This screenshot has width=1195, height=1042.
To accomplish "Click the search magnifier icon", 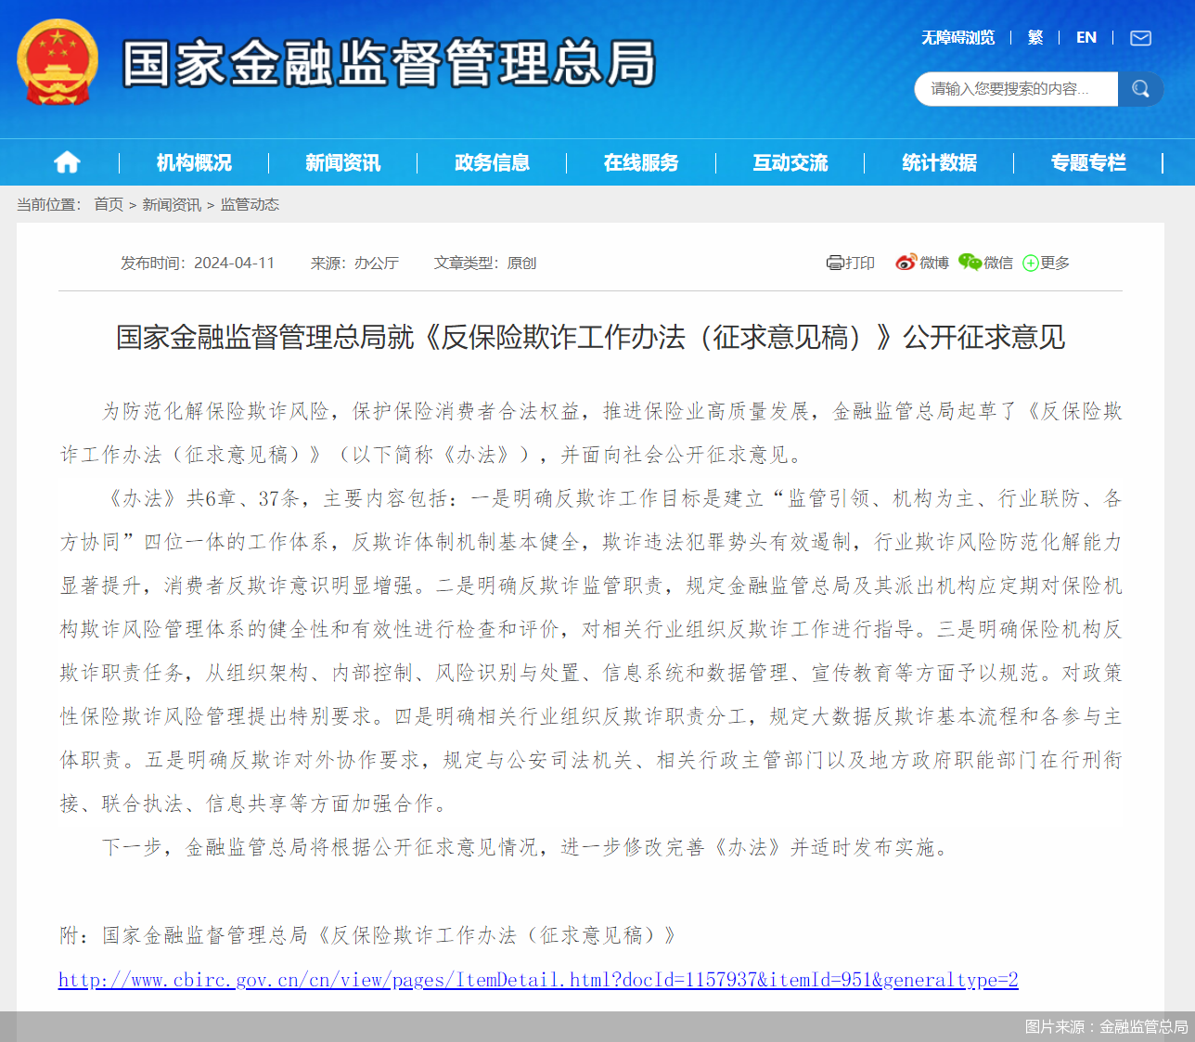I will tap(1140, 88).
